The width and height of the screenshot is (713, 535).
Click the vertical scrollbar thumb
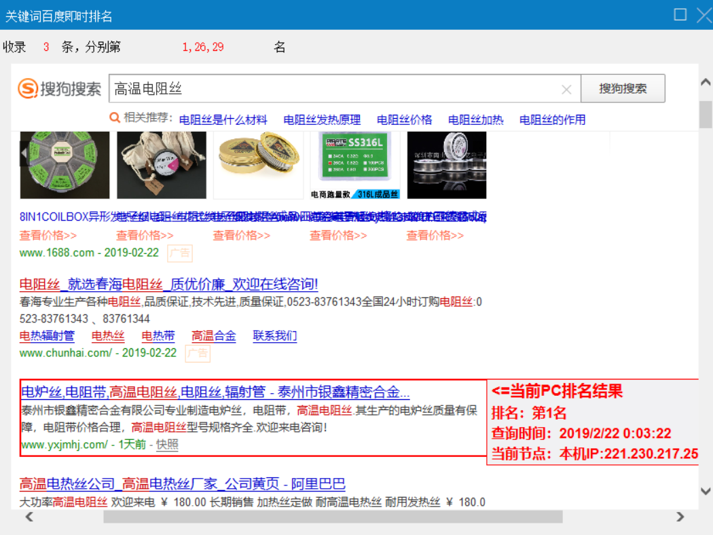point(706,115)
